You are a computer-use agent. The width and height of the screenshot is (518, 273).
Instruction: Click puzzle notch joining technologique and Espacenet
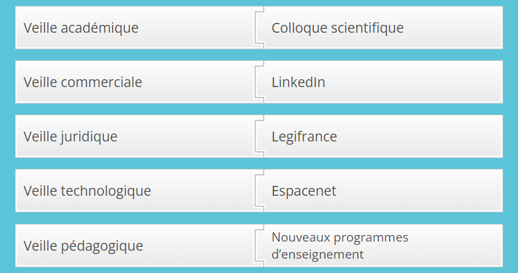tap(260, 191)
